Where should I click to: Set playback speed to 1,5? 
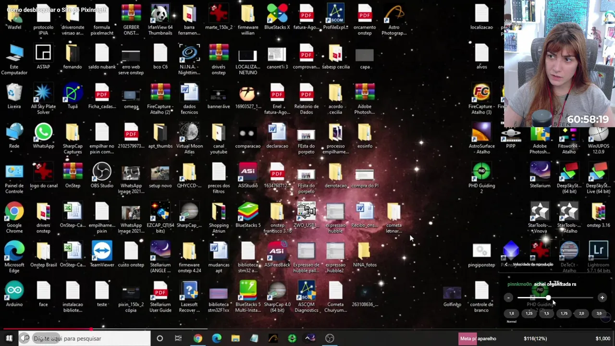click(546, 313)
